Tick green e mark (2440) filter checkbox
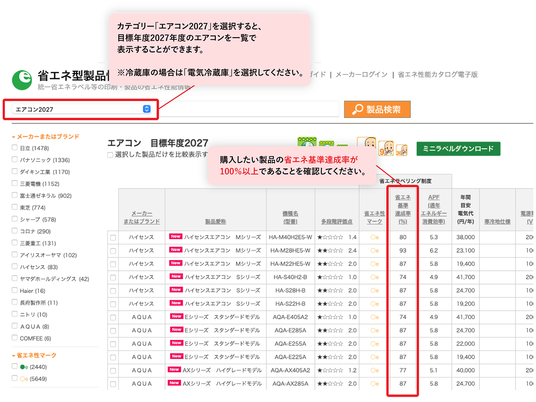 click(x=15, y=367)
